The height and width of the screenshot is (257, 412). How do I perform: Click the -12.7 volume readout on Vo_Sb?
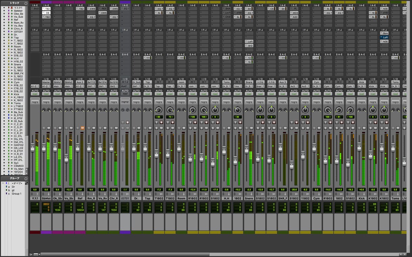(69, 190)
